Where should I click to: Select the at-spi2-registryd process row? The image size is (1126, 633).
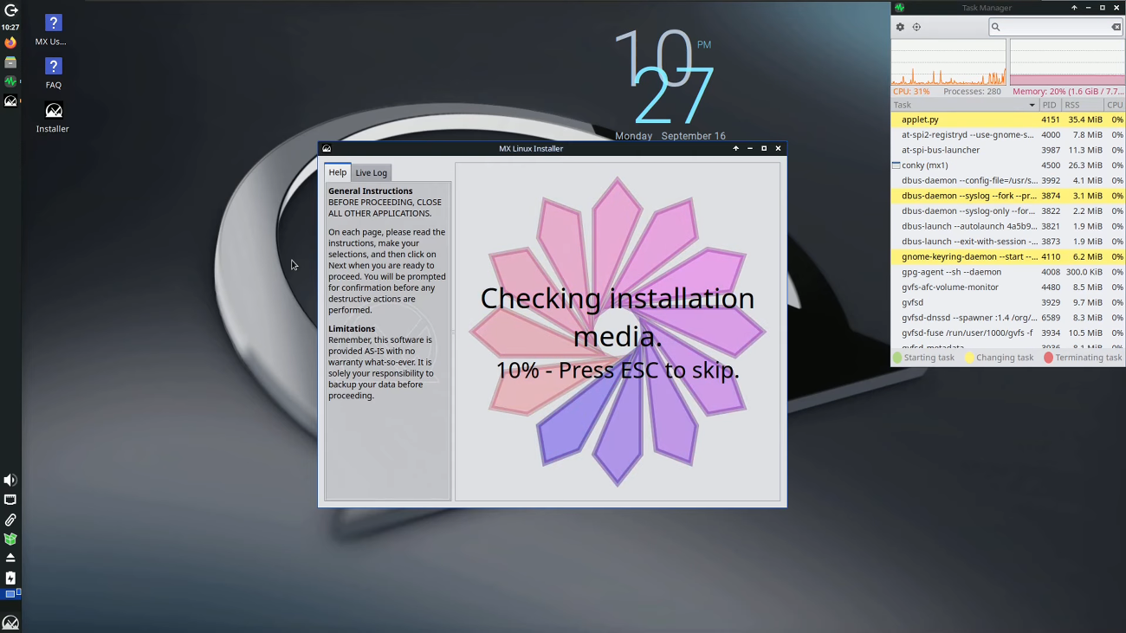point(1008,135)
